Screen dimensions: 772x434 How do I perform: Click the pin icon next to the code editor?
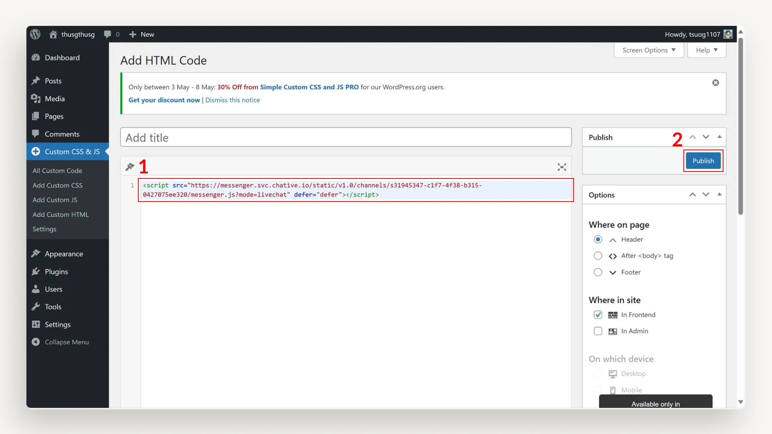pyautogui.click(x=129, y=167)
